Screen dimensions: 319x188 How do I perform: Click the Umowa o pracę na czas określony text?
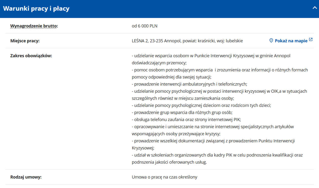(x=164, y=177)
